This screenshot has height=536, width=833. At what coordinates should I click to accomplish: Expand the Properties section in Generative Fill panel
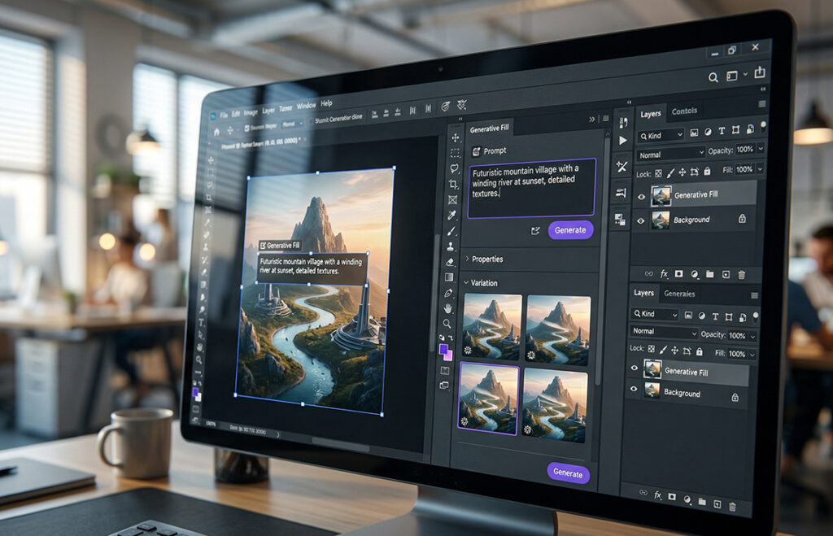(467, 259)
